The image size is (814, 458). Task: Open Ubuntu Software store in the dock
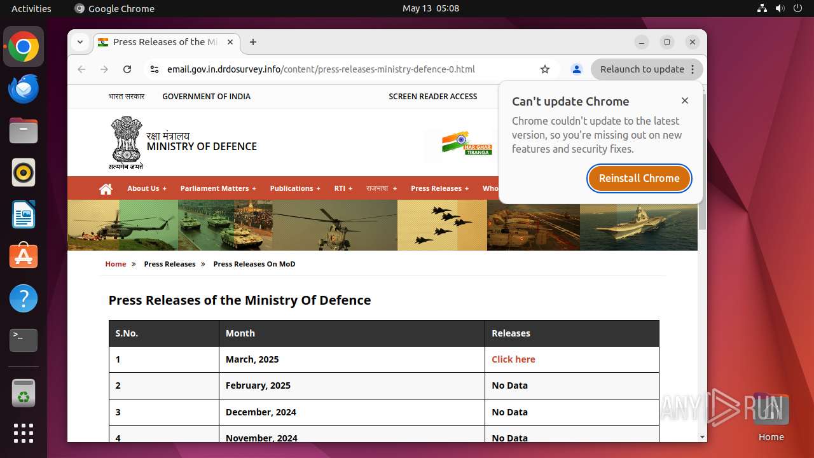coord(24,256)
